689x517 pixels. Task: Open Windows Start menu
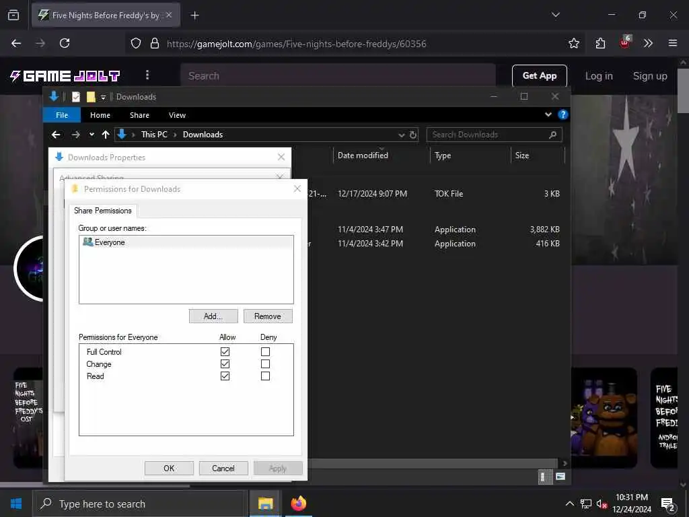(16, 504)
